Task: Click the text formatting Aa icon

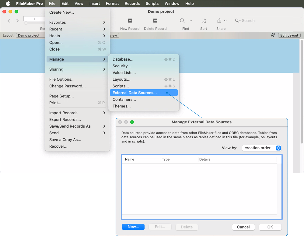Action: pos(273,35)
